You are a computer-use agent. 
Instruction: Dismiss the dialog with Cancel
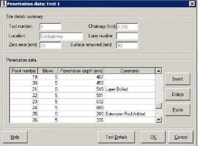[x=181, y=137]
